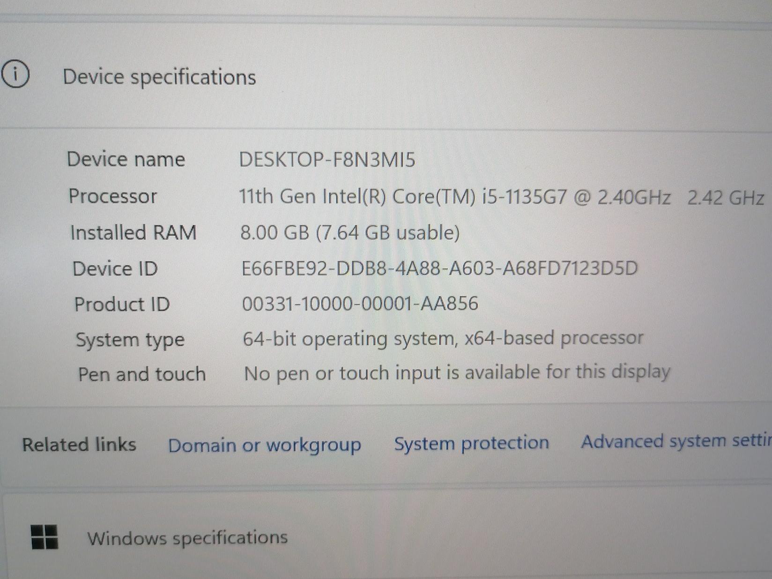The width and height of the screenshot is (772, 579).
Task: Open Advanced system settings link
Action: click(x=675, y=441)
